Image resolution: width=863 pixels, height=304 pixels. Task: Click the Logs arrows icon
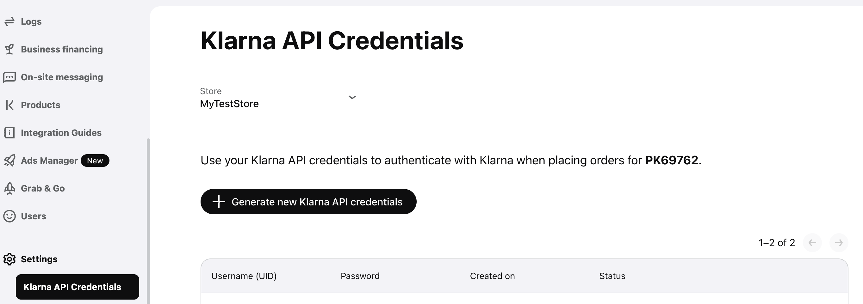(9, 21)
